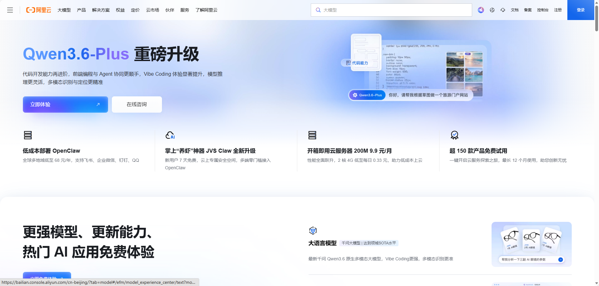Click the globe language icon
This screenshot has width=599, height=286.
[492, 10]
